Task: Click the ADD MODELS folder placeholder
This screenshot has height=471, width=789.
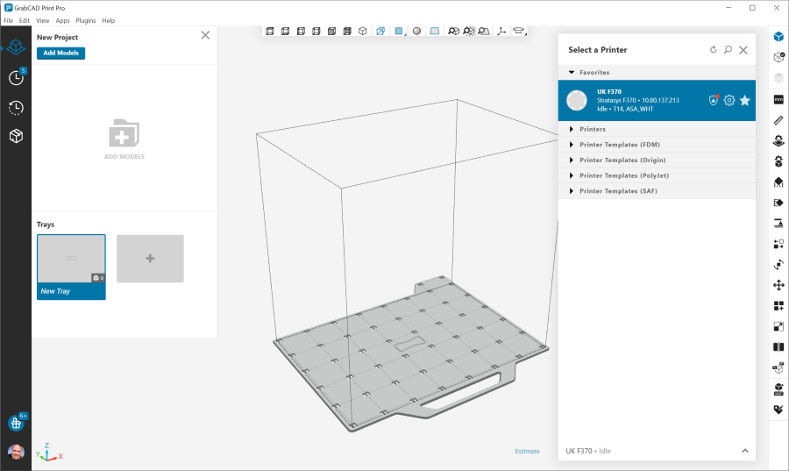Action: [124, 139]
